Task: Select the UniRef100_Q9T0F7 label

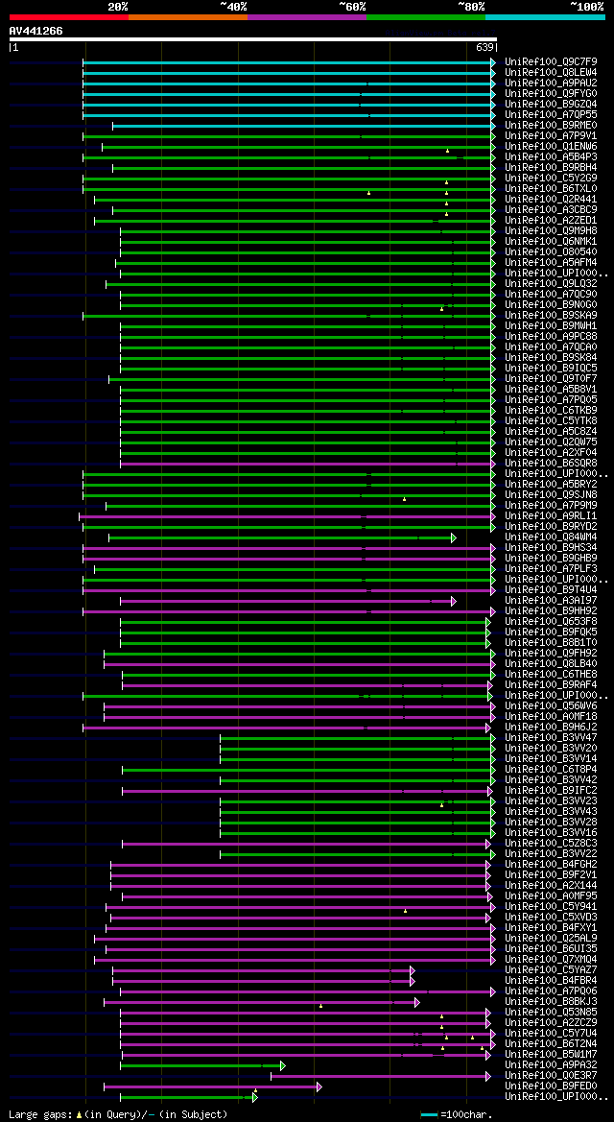Action: click(x=551, y=379)
